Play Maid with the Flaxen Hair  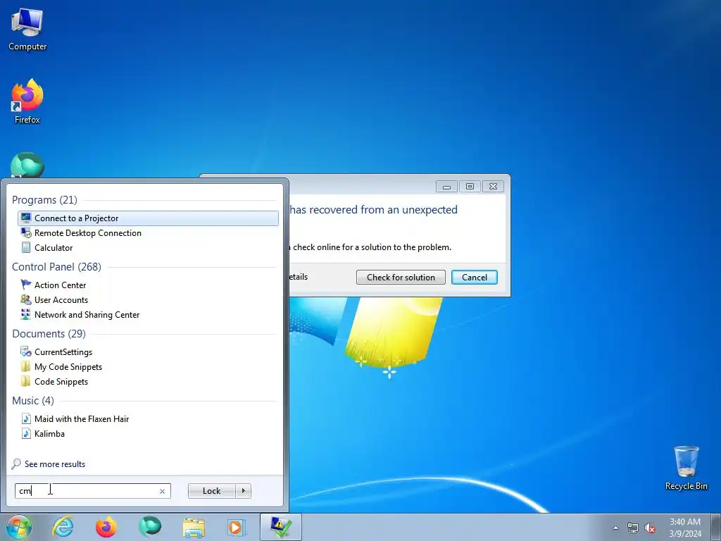[x=82, y=418]
